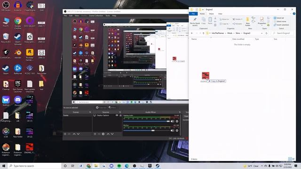Open OBS Tools menu
Viewport: 301px width, 169px height.
point(108,15)
